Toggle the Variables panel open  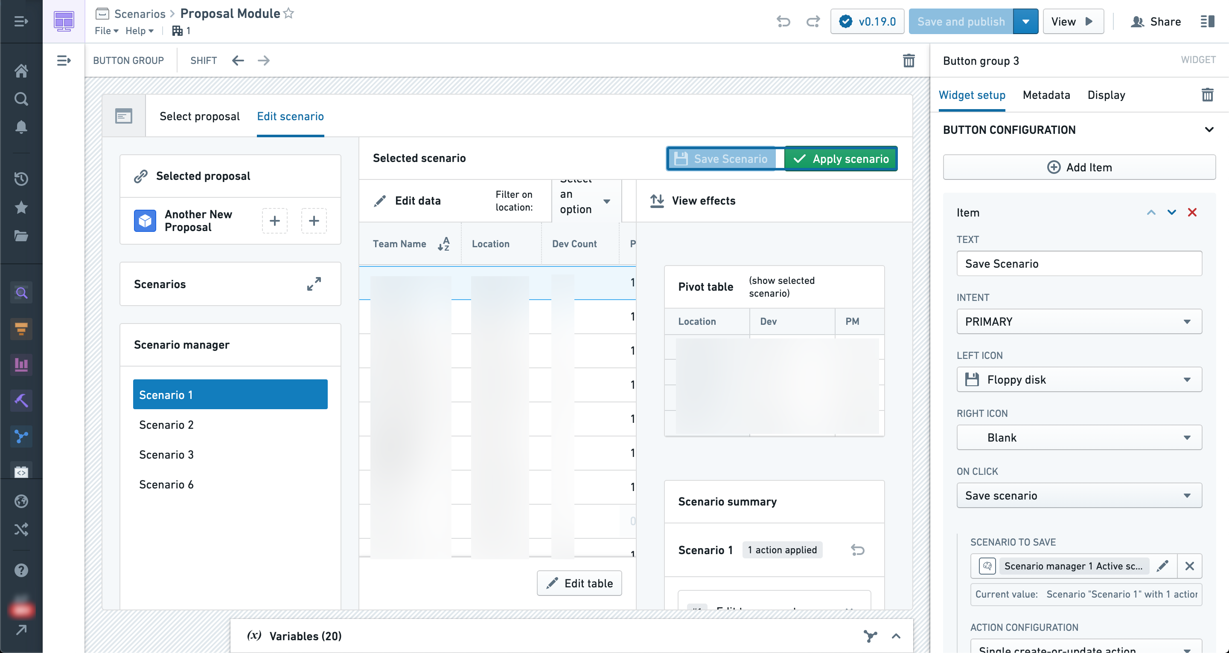896,636
